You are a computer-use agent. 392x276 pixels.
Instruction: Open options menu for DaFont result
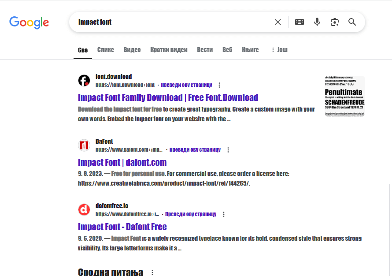228,150
